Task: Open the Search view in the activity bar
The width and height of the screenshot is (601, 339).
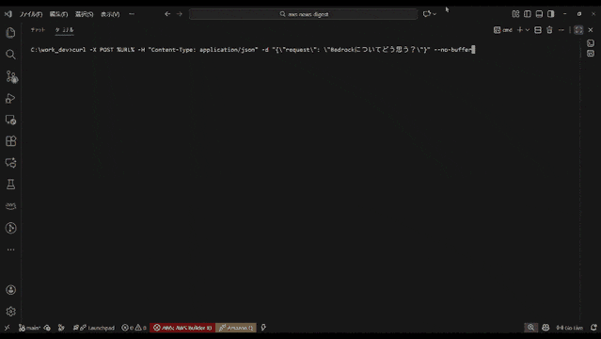Action: (x=10, y=55)
